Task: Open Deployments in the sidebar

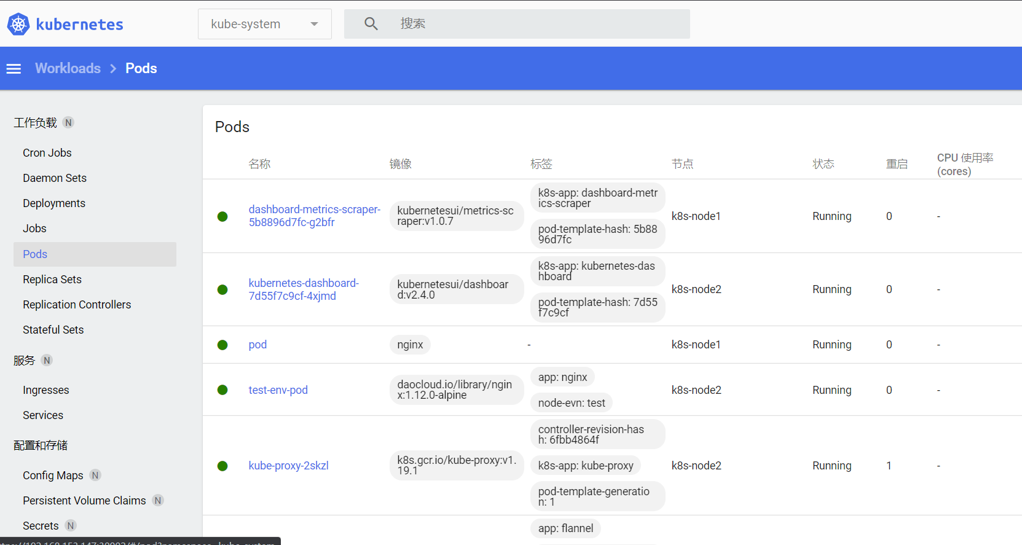Action: pos(54,203)
